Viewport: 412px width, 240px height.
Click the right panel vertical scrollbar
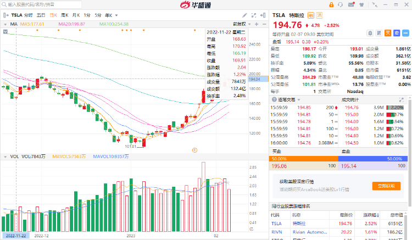(x=410, y=152)
